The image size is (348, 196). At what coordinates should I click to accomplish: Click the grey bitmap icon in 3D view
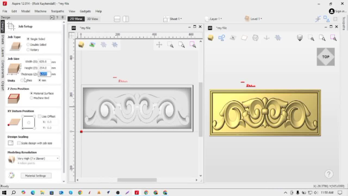coord(233,38)
